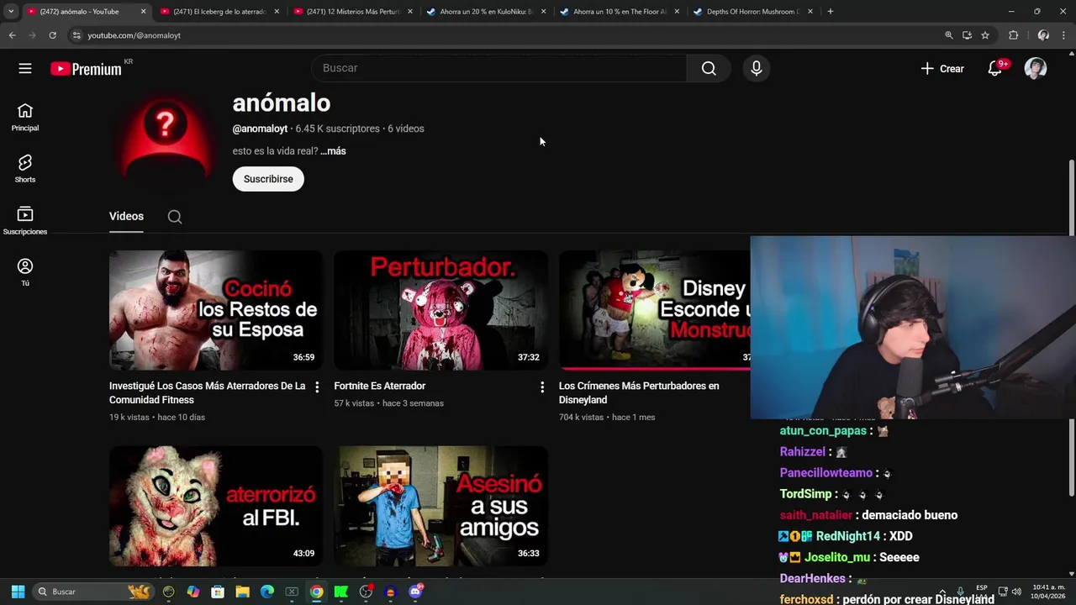The width and height of the screenshot is (1076, 605).
Task: Open the Tú section in the sidebar
Action: coord(25,272)
